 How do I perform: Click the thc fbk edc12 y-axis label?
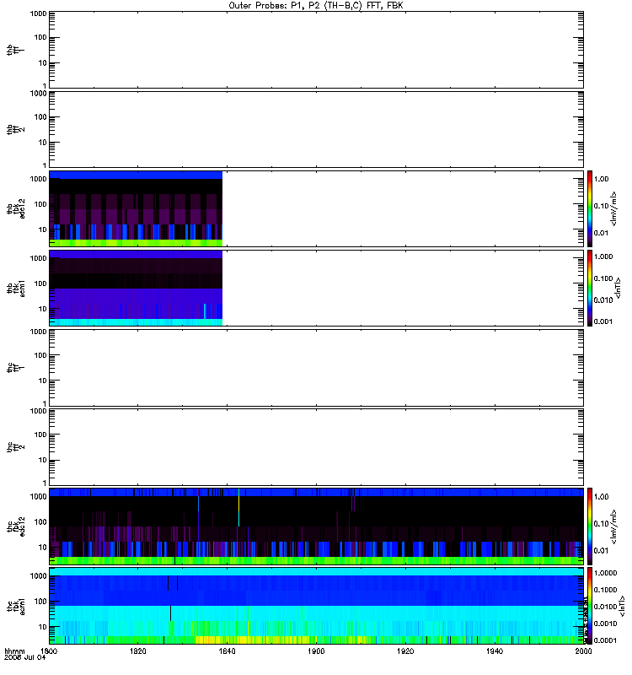coord(16,526)
